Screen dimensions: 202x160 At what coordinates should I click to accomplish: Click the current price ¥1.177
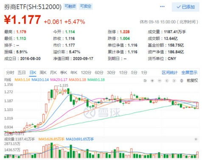click(22, 20)
